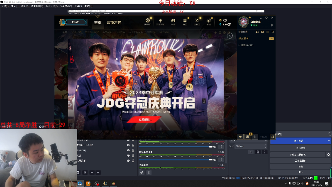Screen dimensions: 332x187
Task: Adjust the 200 ms transition duration stepper
Action: 265,146
